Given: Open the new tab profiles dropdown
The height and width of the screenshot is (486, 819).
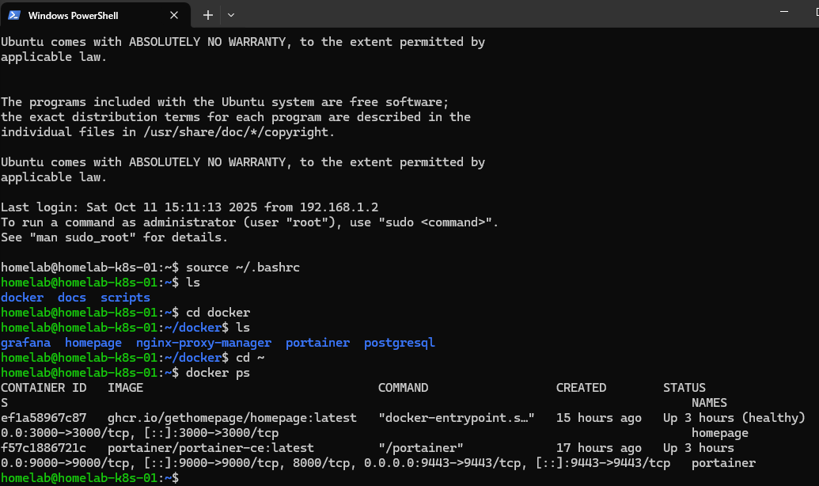Looking at the screenshot, I should pos(231,15).
